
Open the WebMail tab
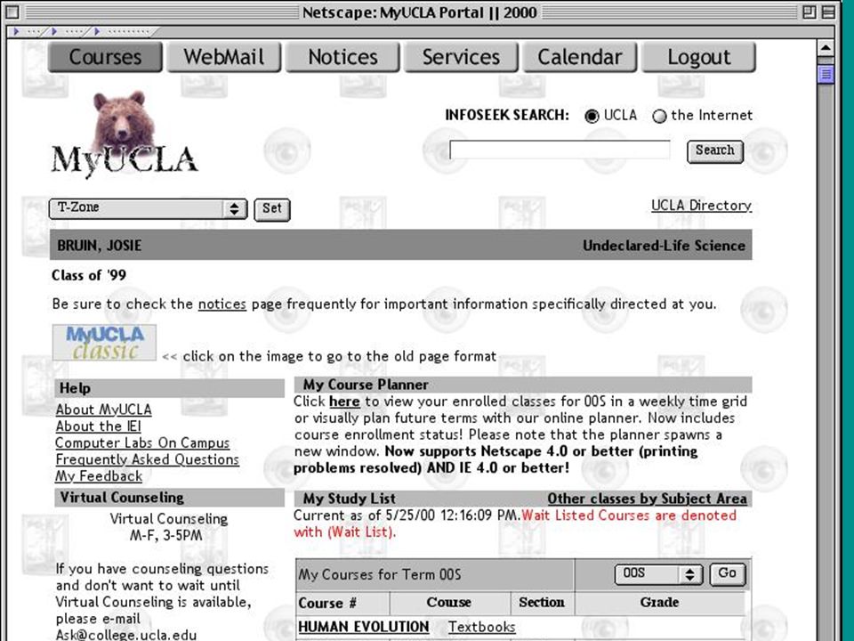click(224, 57)
